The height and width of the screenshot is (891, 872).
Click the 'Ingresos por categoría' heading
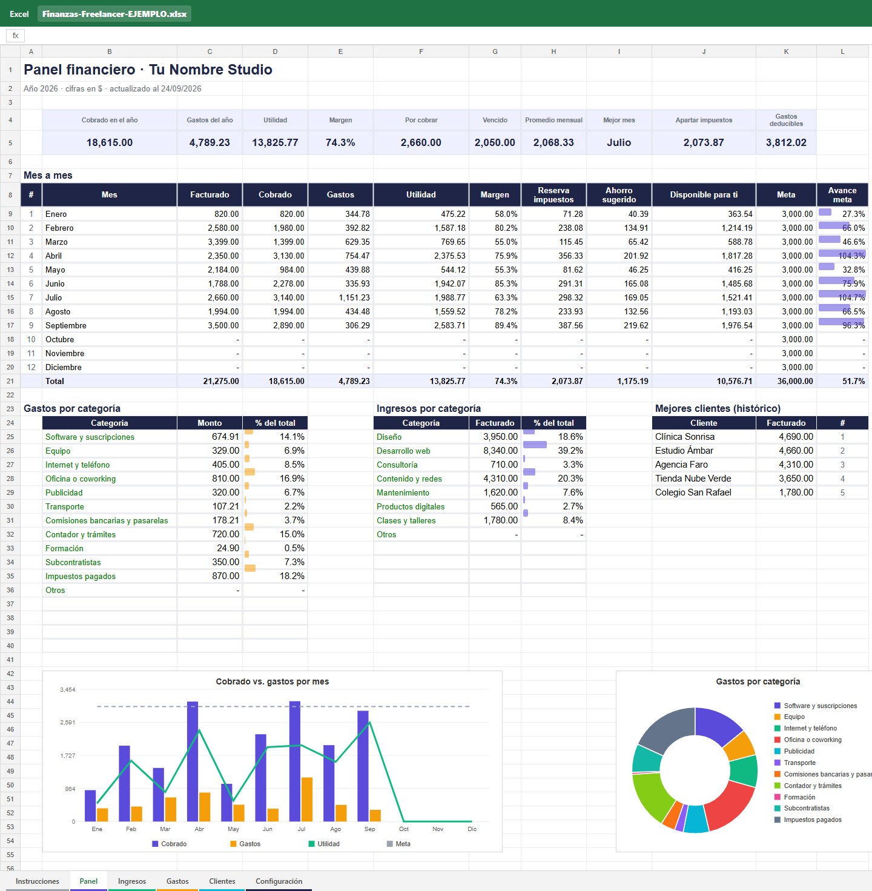tap(429, 408)
